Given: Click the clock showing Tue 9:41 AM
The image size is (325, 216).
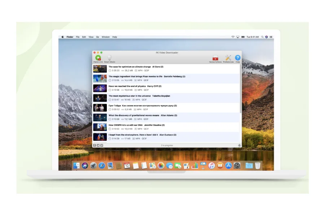Looking at the screenshot, I should (252, 37).
